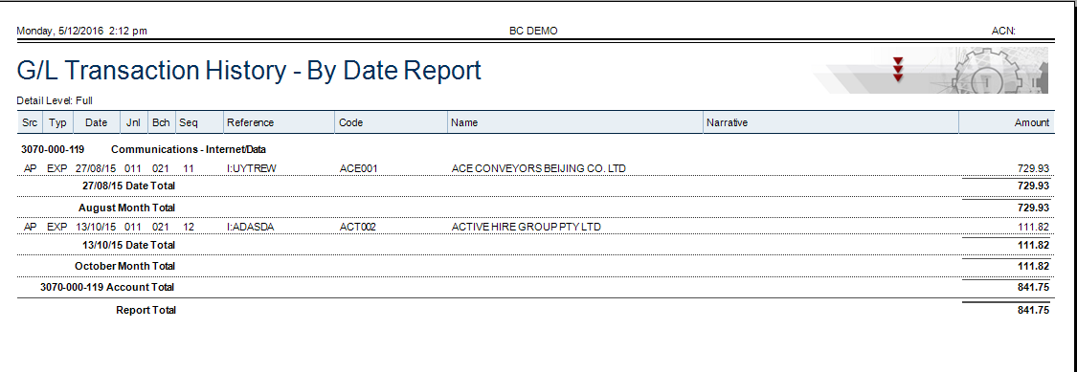The image size is (1077, 372).
Task: Select the Reference column header
Action: pos(251,122)
